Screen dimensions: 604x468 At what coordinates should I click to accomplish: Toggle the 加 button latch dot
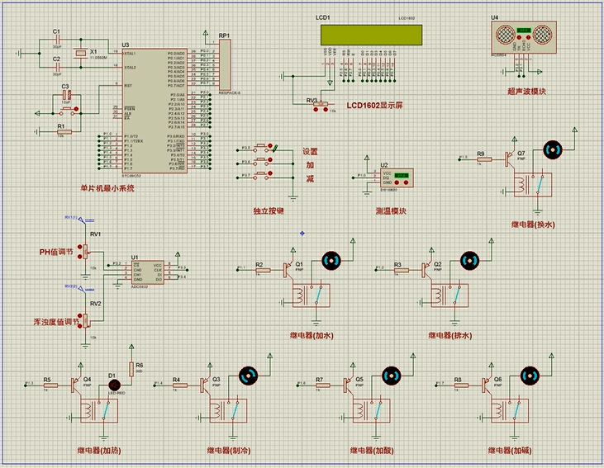click(x=270, y=159)
